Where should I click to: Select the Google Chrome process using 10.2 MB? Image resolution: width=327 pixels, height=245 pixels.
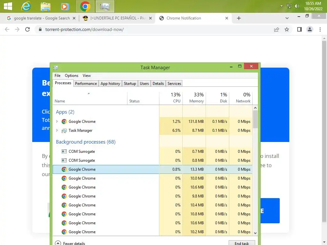153,232
